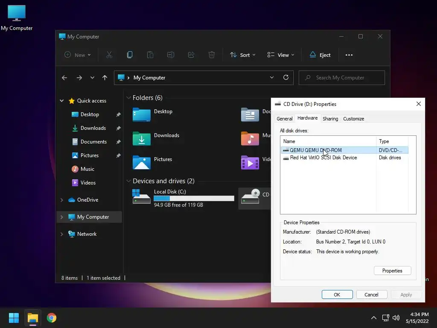Open Pictures in Quick access sidebar
Viewport: 437px width, 328px height.
(x=90, y=155)
